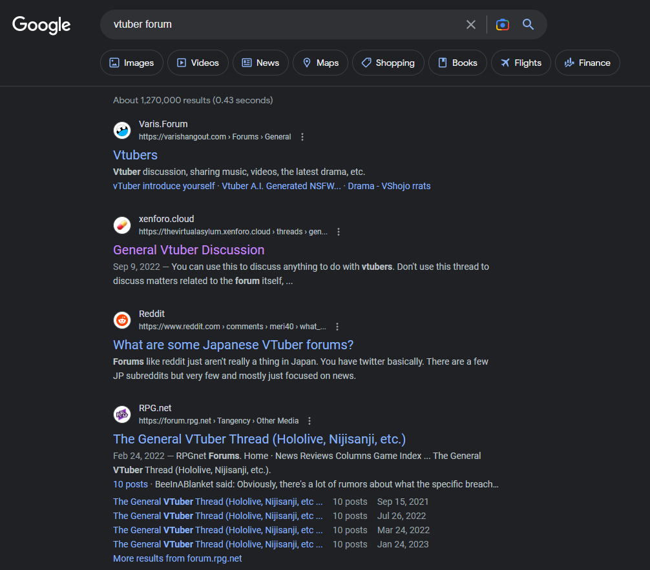650x570 pixels.
Task: Open the Vtubers result link
Action: pyautogui.click(x=135, y=155)
